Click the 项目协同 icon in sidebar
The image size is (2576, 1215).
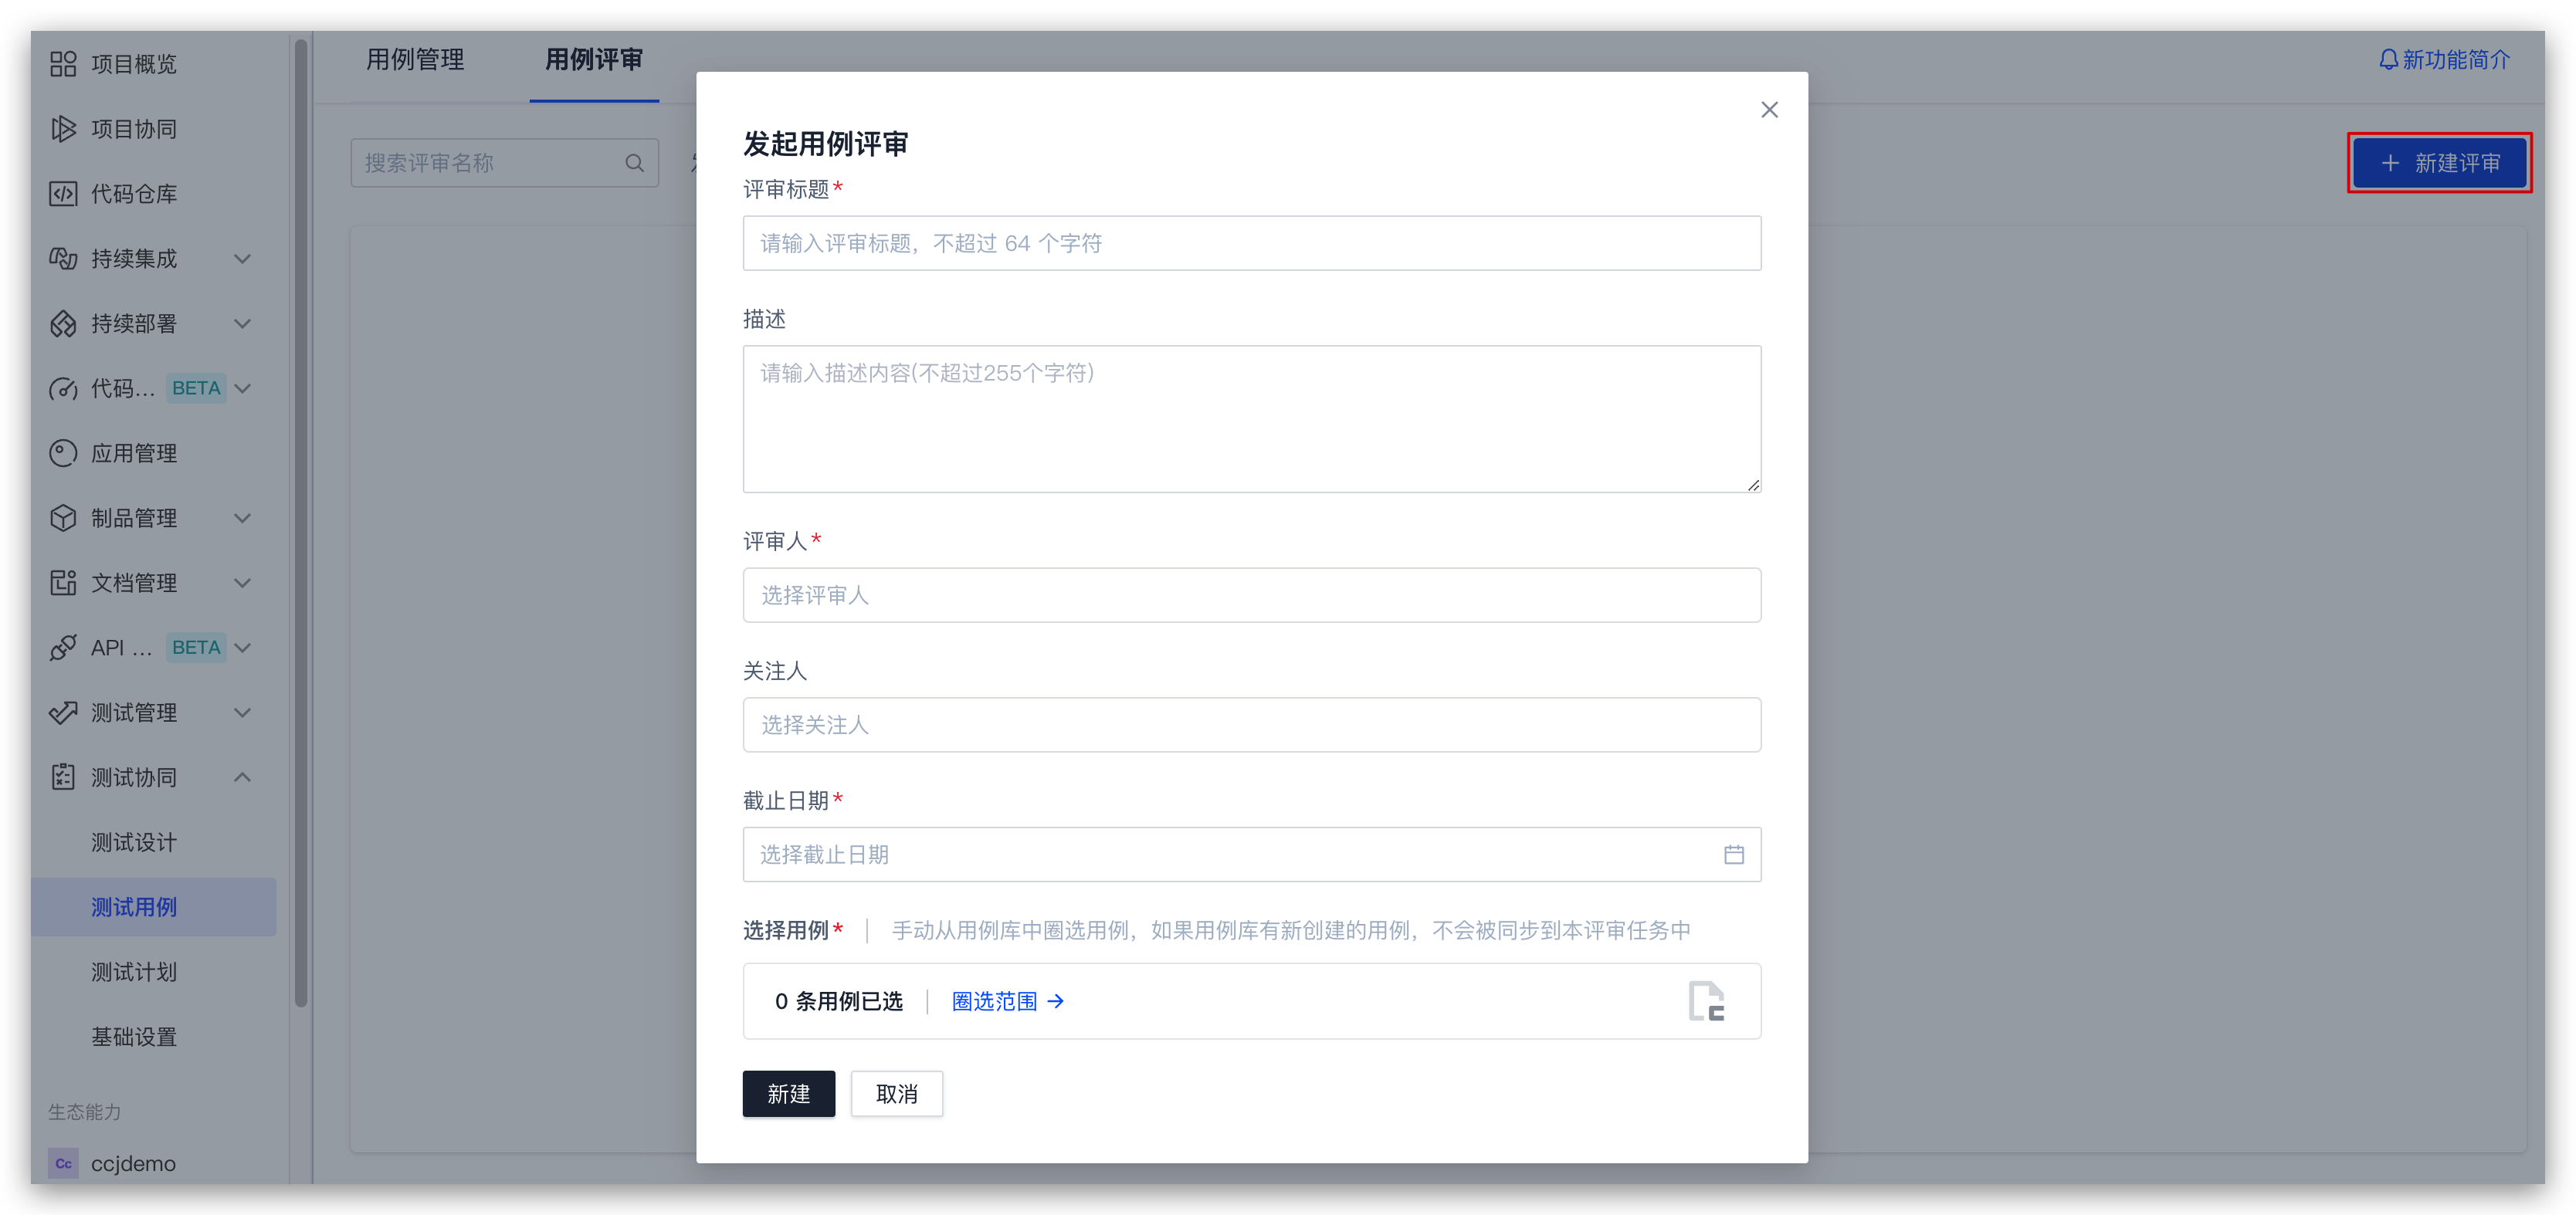[63, 129]
